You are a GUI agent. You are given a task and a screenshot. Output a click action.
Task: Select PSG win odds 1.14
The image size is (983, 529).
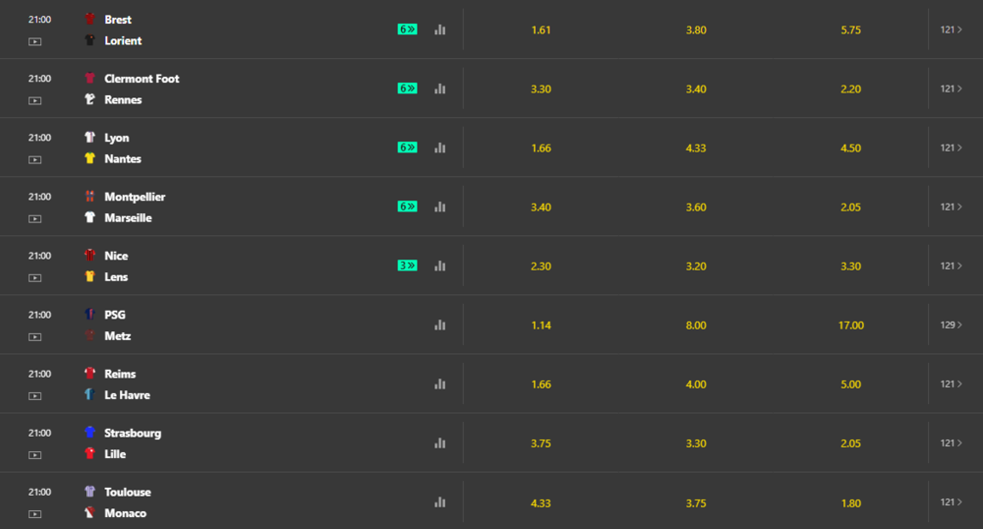(541, 325)
